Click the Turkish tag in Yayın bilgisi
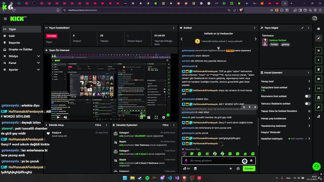The width and height of the screenshot is (324, 182). 274,44
